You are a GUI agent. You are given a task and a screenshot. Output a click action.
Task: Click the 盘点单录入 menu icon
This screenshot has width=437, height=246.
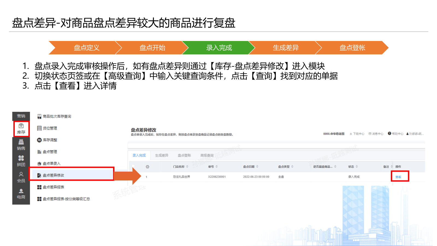pyautogui.click(x=39, y=163)
